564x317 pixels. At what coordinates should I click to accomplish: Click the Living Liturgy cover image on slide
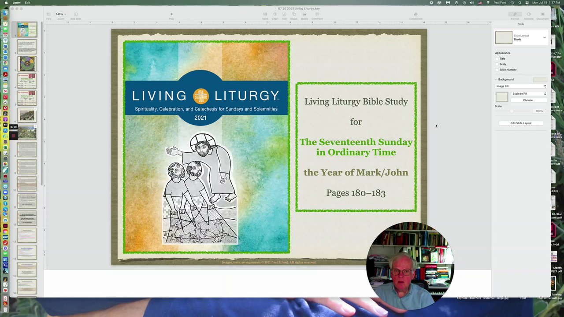tap(206, 147)
